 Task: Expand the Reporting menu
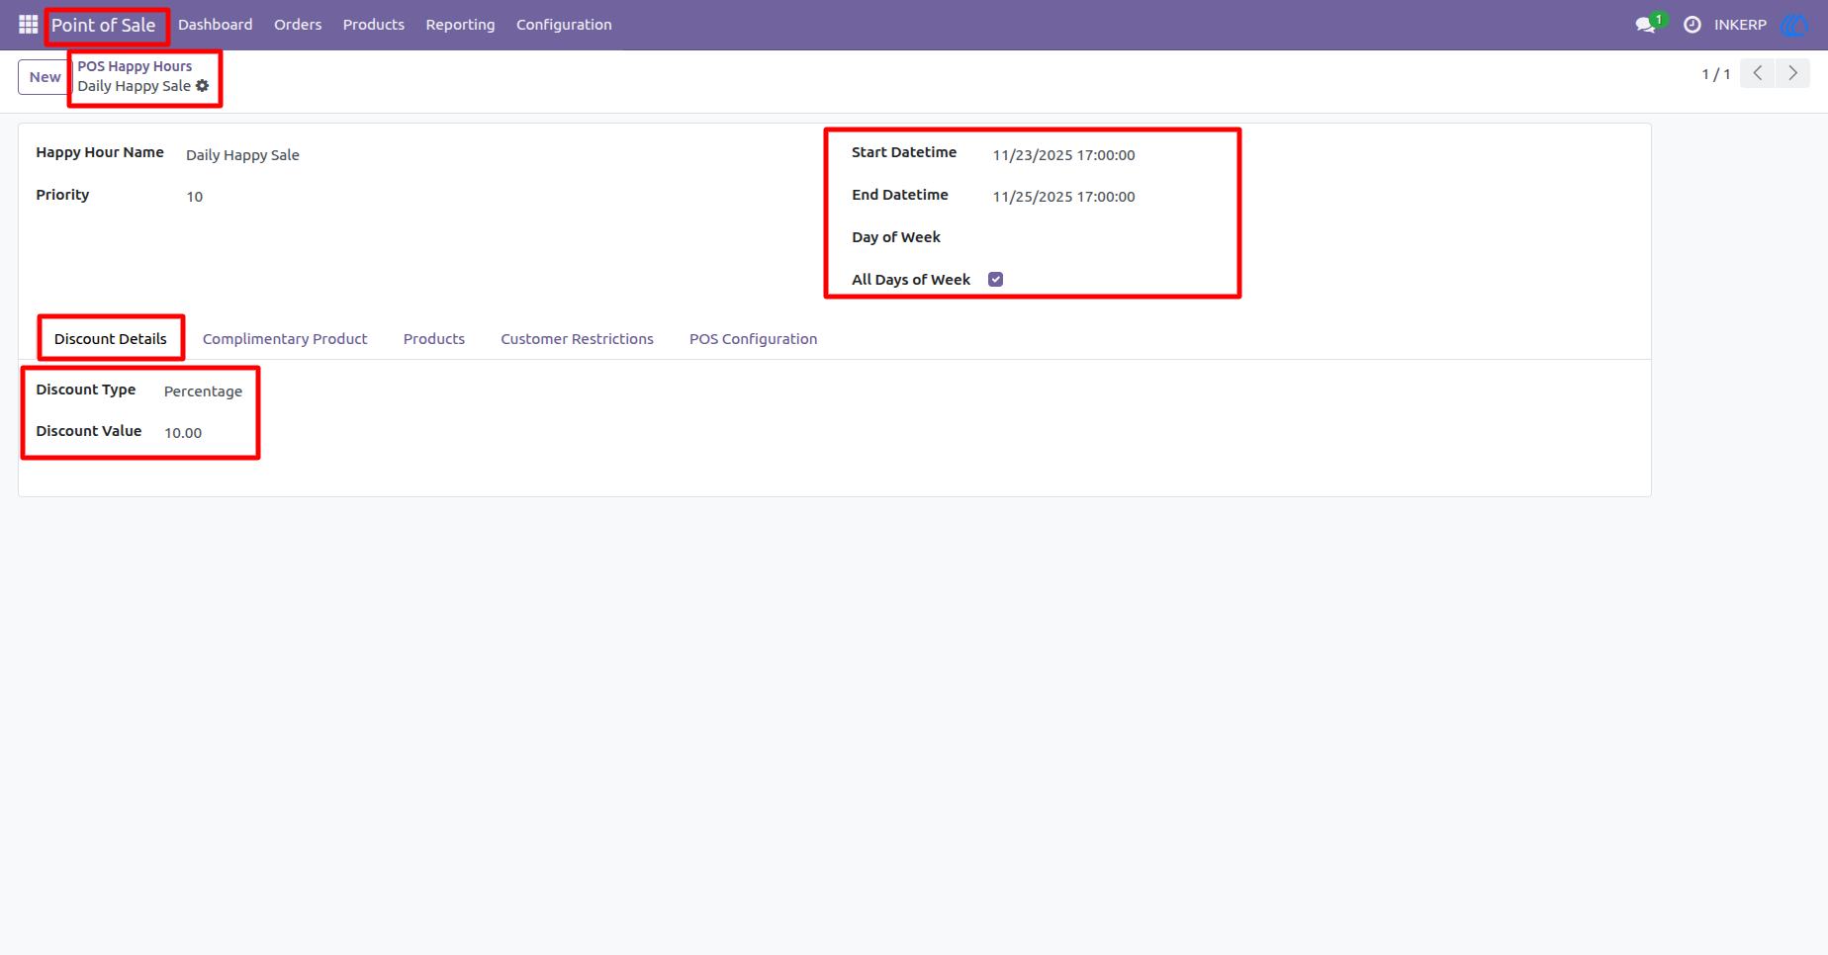(x=460, y=25)
